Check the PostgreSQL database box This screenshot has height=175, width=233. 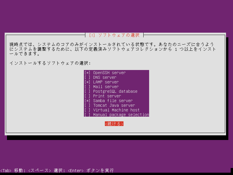click(x=87, y=91)
